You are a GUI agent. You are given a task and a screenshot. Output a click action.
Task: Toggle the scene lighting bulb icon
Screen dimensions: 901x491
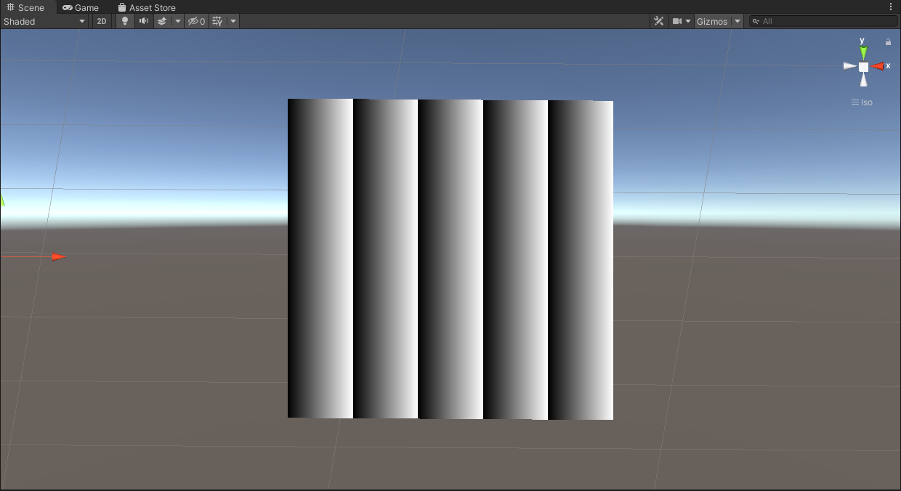[x=124, y=21]
